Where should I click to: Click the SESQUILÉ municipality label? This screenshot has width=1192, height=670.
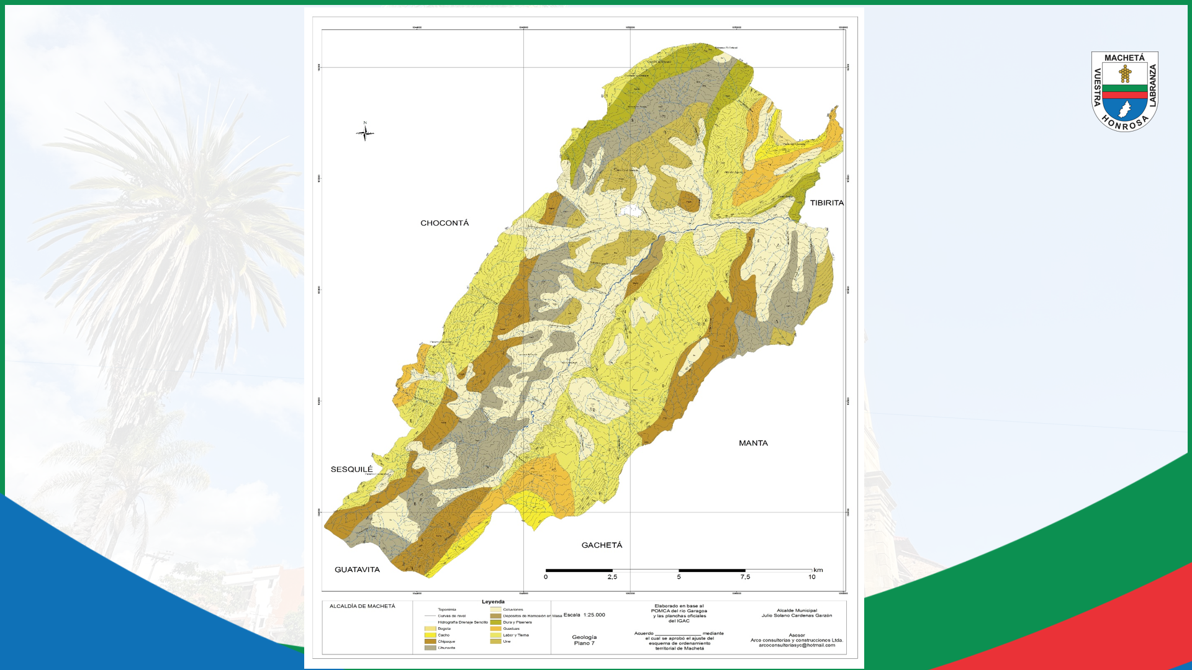[351, 470]
